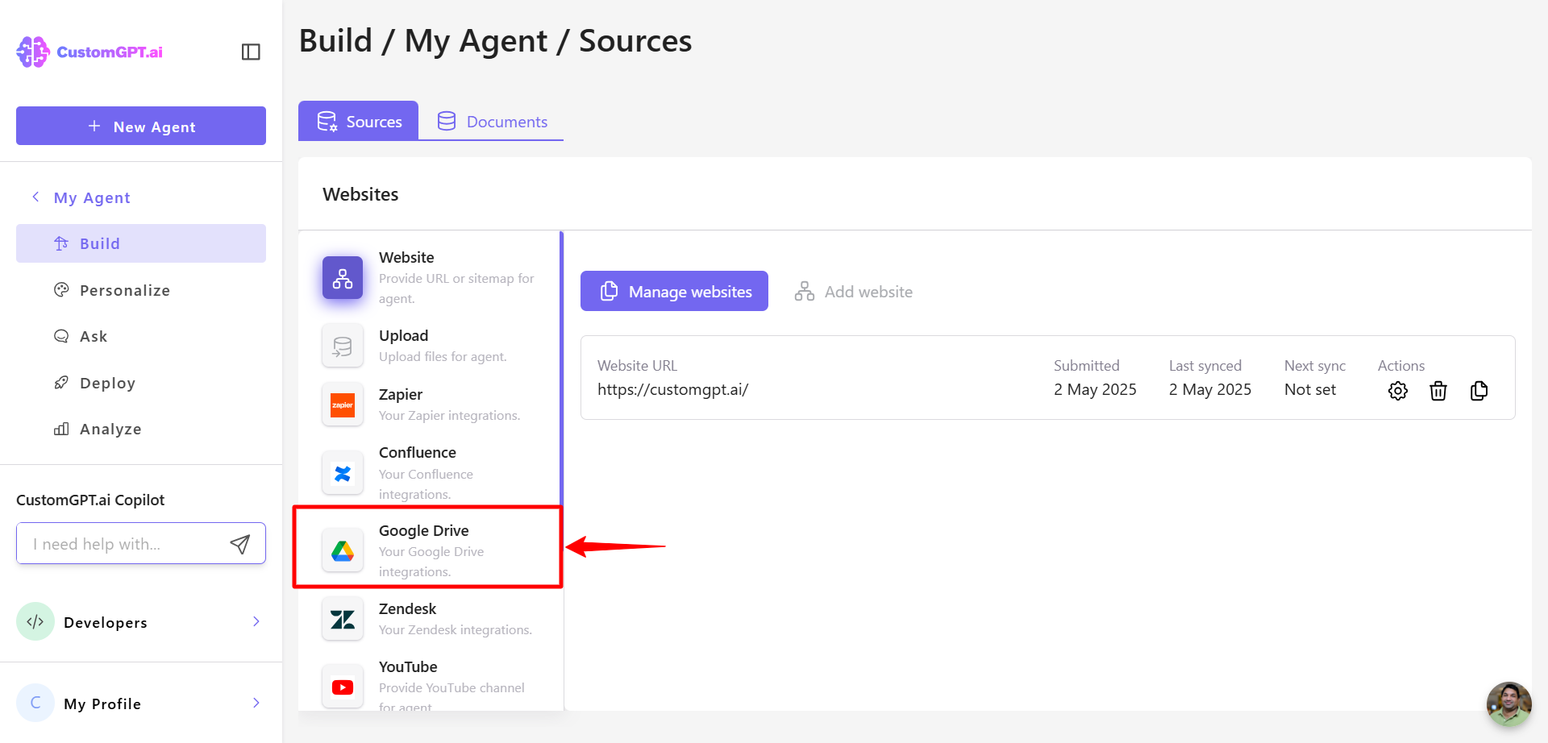Click the Websites section heading
Image resolution: width=1548 pixels, height=743 pixels.
click(360, 194)
